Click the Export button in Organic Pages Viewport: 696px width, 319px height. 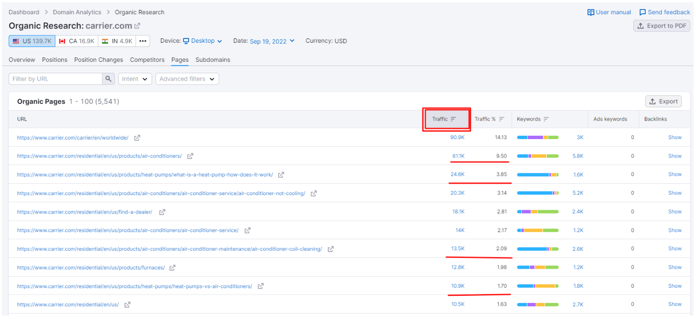tap(663, 101)
